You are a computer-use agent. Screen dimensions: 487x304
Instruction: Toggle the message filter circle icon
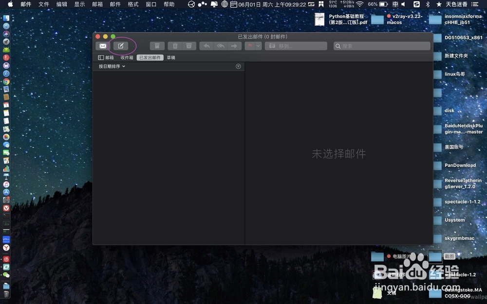pos(238,66)
